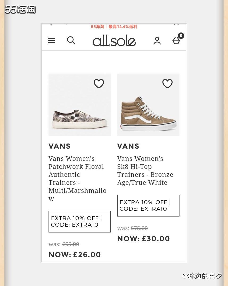Click the 55海淘 cashback banner text
The height and width of the screenshot is (286, 228).
click(x=114, y=27)
